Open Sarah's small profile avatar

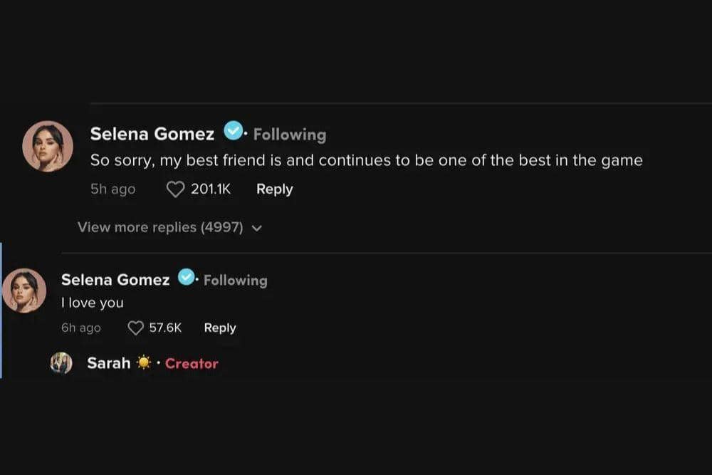pyautogui.click(x=61, y=363)
